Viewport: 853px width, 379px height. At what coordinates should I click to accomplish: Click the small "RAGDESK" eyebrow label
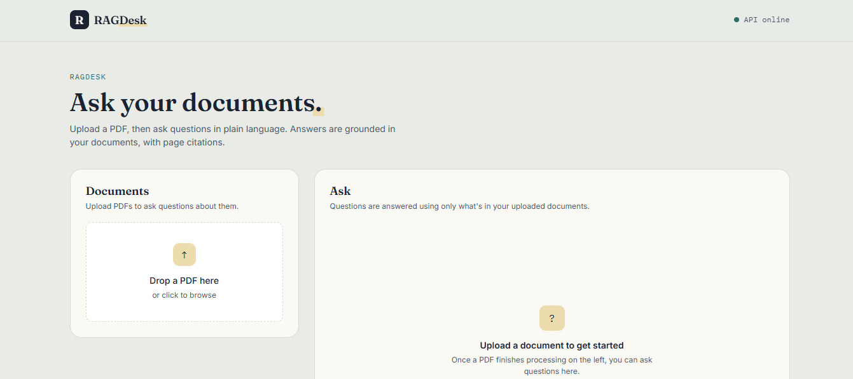click(88, 77)
